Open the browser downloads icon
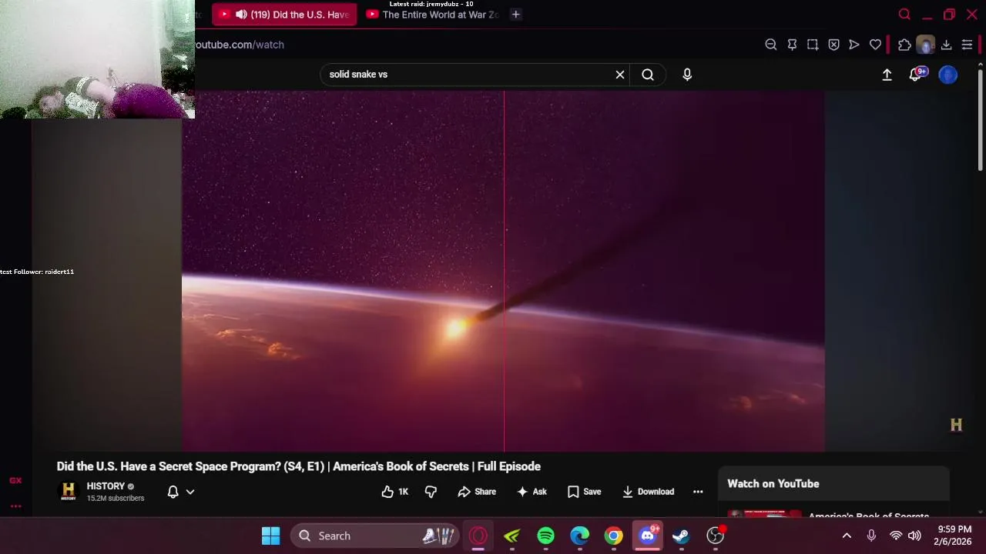 (946, 45)
